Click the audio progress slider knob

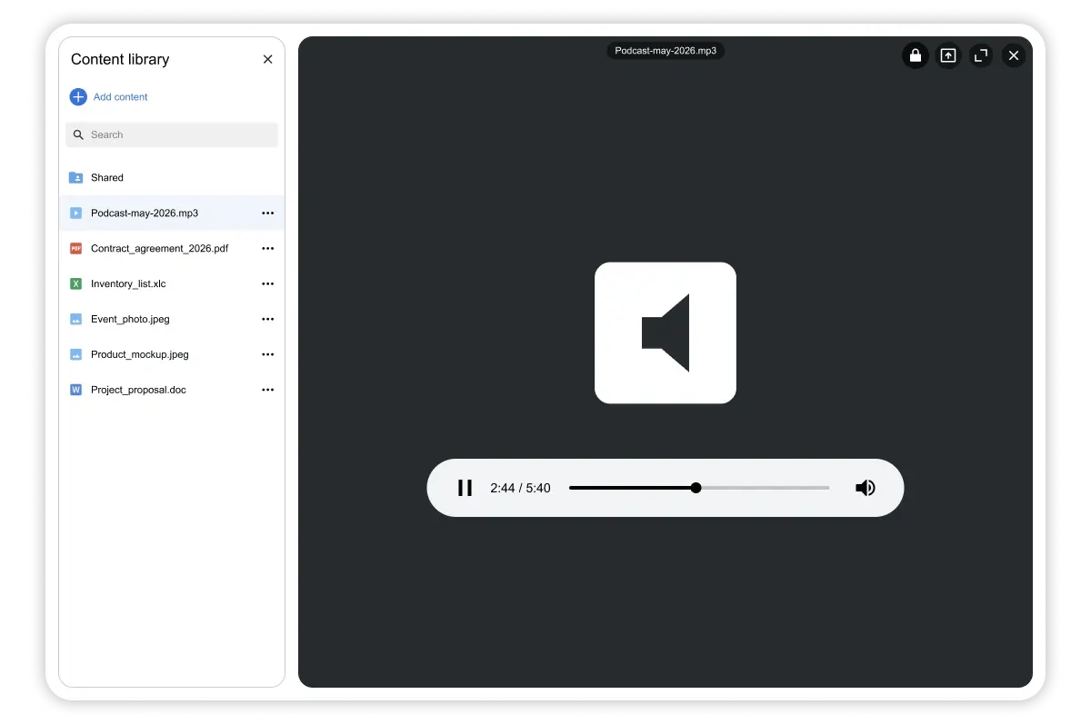click(696, 488)
